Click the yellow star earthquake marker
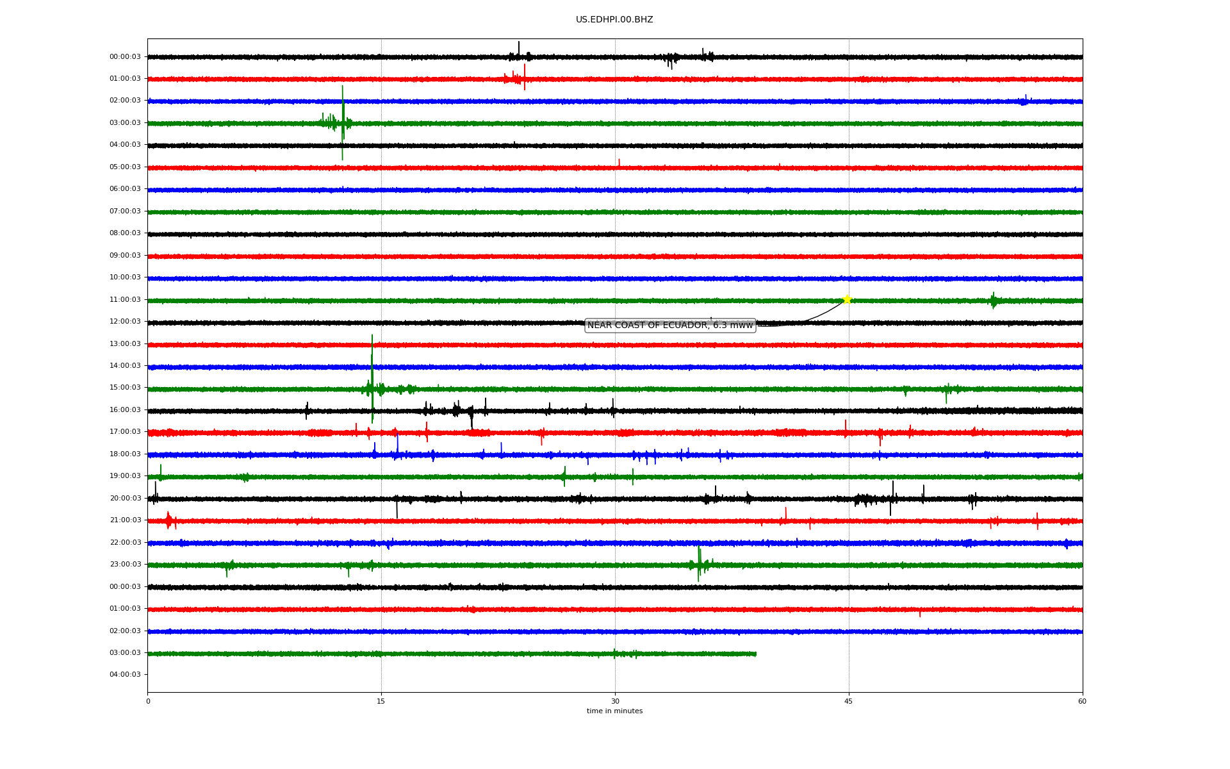 pos(847,299)
